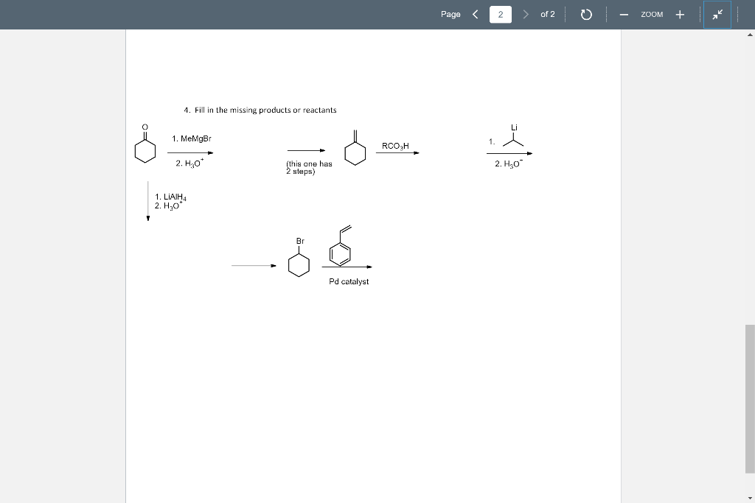This screenshot has width=755, height=503.
Task: Click the 'Fill in the missing products' heading
Action: click(260, 110)
